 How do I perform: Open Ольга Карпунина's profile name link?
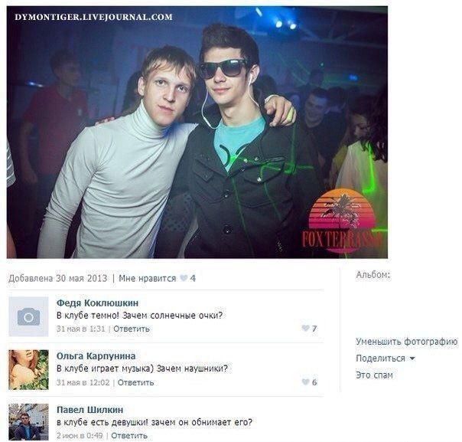[x=96, y=356]
